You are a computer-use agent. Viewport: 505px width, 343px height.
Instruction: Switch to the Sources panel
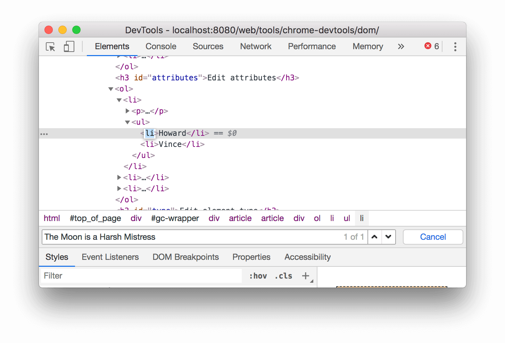(208, 46)
